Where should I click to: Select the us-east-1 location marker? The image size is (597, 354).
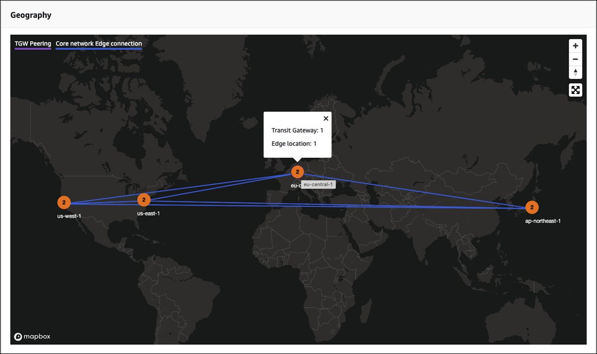pos(144,199)
